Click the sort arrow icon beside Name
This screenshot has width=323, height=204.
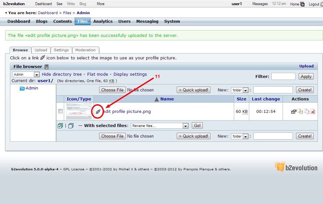[157, 99]
